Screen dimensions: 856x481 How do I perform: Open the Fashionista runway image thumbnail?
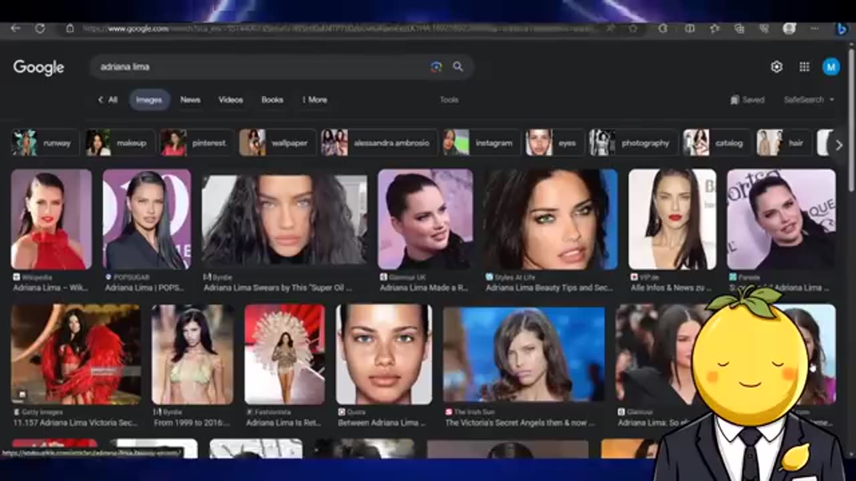[x=285, y=354]
